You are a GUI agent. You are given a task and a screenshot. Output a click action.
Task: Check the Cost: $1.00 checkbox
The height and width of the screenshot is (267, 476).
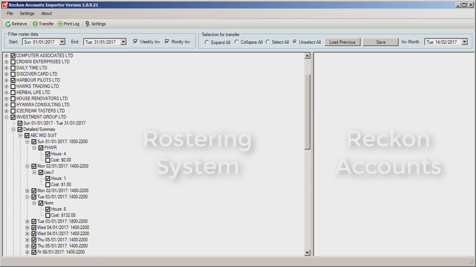(48, 185)
